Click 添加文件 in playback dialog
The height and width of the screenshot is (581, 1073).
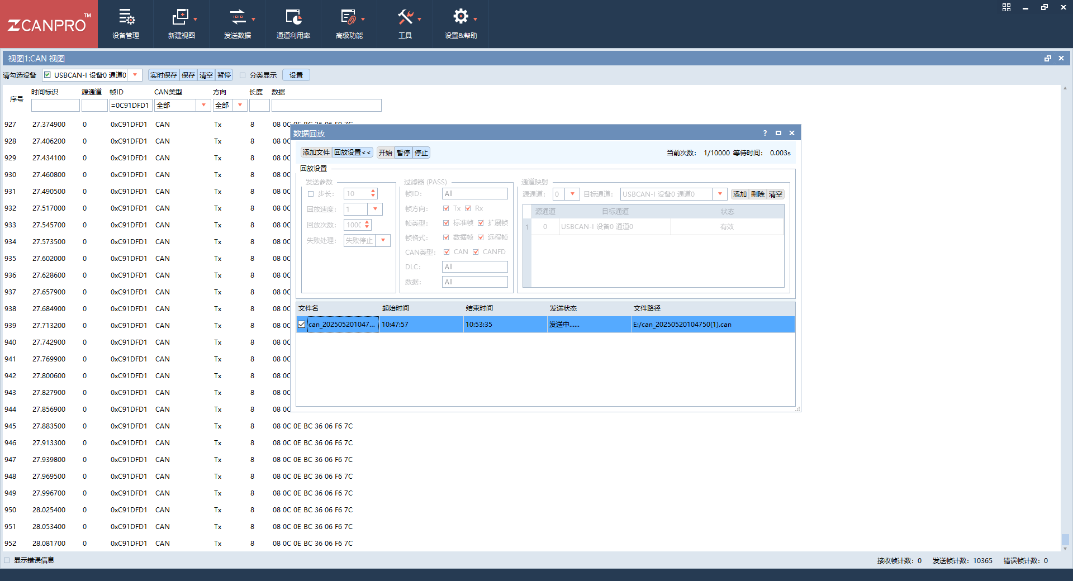[316, 153]
